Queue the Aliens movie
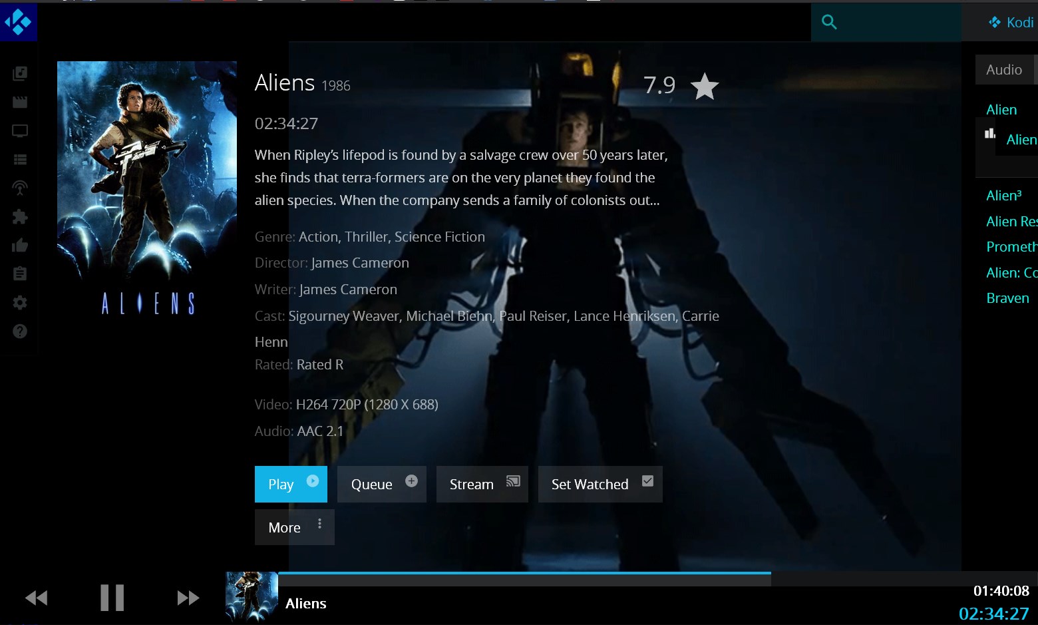 pyautogui.click(x=382, y=484)
